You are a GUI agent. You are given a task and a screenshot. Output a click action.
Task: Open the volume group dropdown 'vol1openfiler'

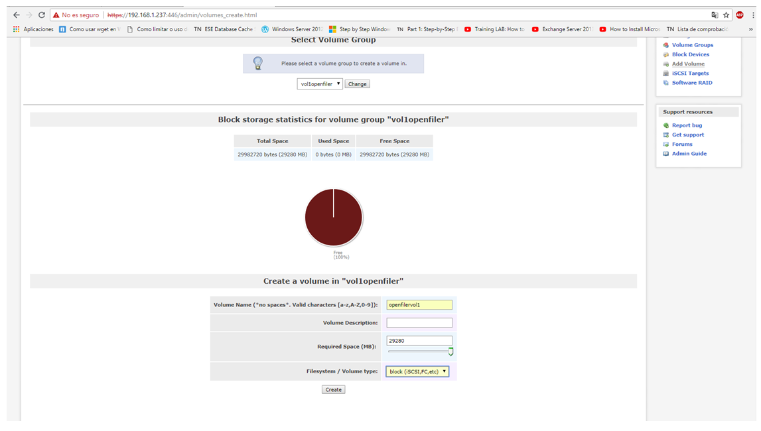coord(320,84)
